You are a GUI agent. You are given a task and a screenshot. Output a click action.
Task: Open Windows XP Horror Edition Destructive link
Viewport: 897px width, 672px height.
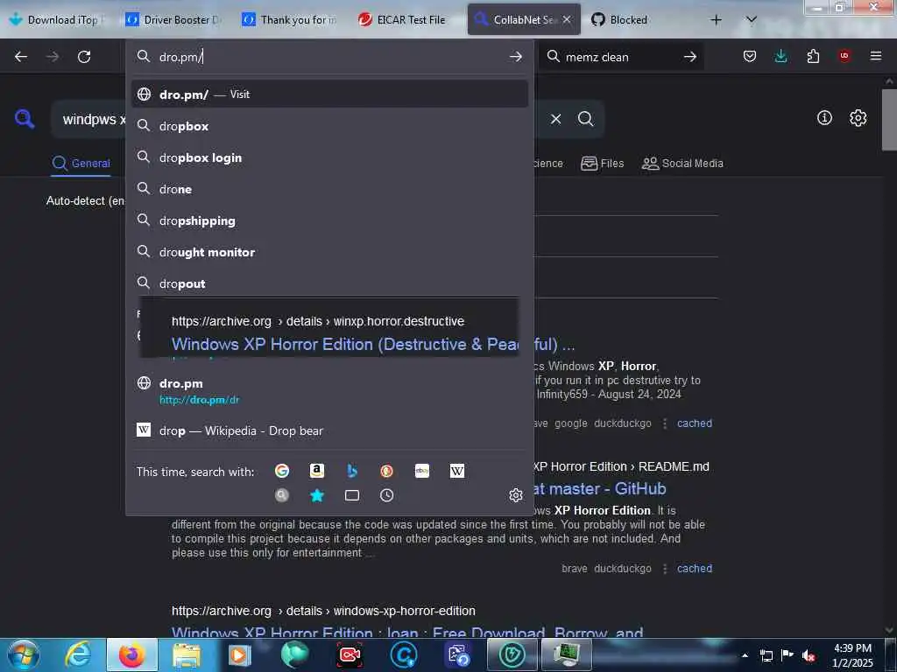(373, 345)
